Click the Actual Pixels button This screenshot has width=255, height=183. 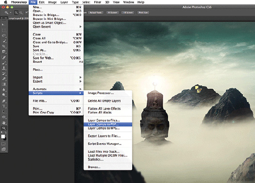tap(96, 13)
